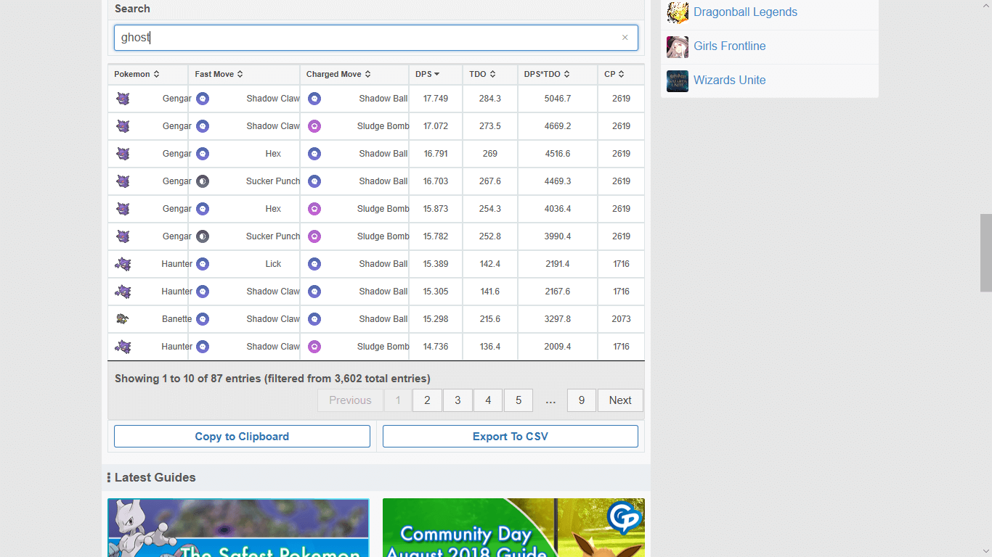Sort by the DPS column header

click(436, 74)
